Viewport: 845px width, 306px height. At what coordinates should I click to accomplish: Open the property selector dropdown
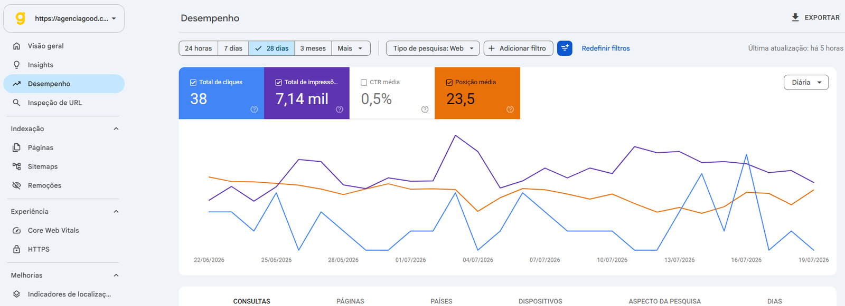(x=64, y=18)
